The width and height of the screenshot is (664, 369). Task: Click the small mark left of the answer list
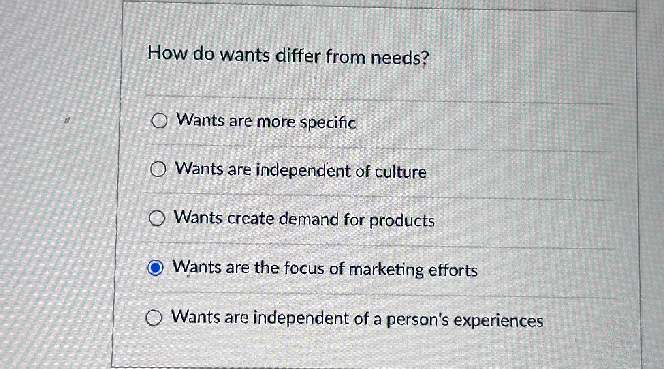pyautogui.click(x=67, y=120)
